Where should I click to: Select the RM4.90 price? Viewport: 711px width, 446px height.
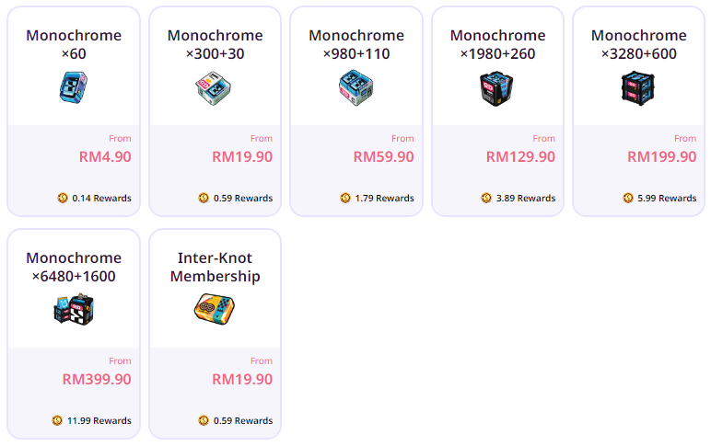(x=105, y=156)
